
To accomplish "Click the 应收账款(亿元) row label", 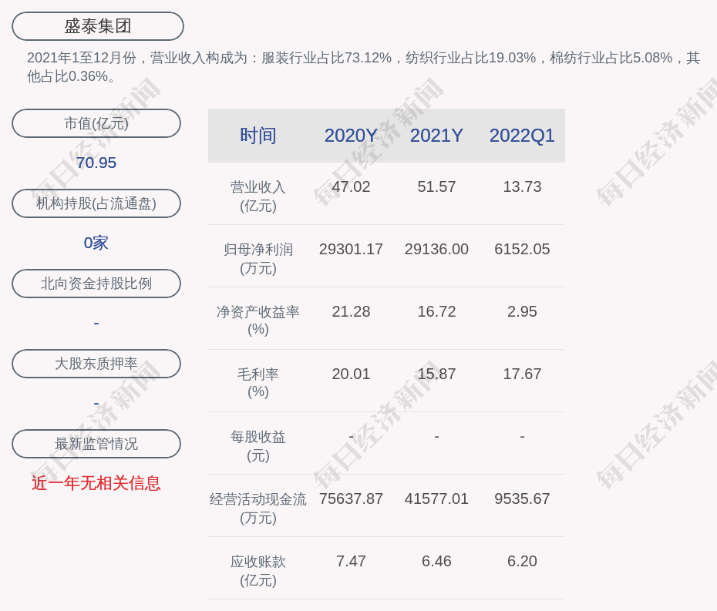I will [x=258, y=571].
